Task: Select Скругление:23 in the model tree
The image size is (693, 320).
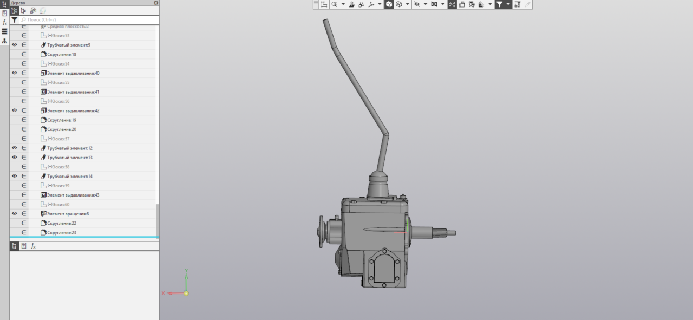Action: pos(61,233)
